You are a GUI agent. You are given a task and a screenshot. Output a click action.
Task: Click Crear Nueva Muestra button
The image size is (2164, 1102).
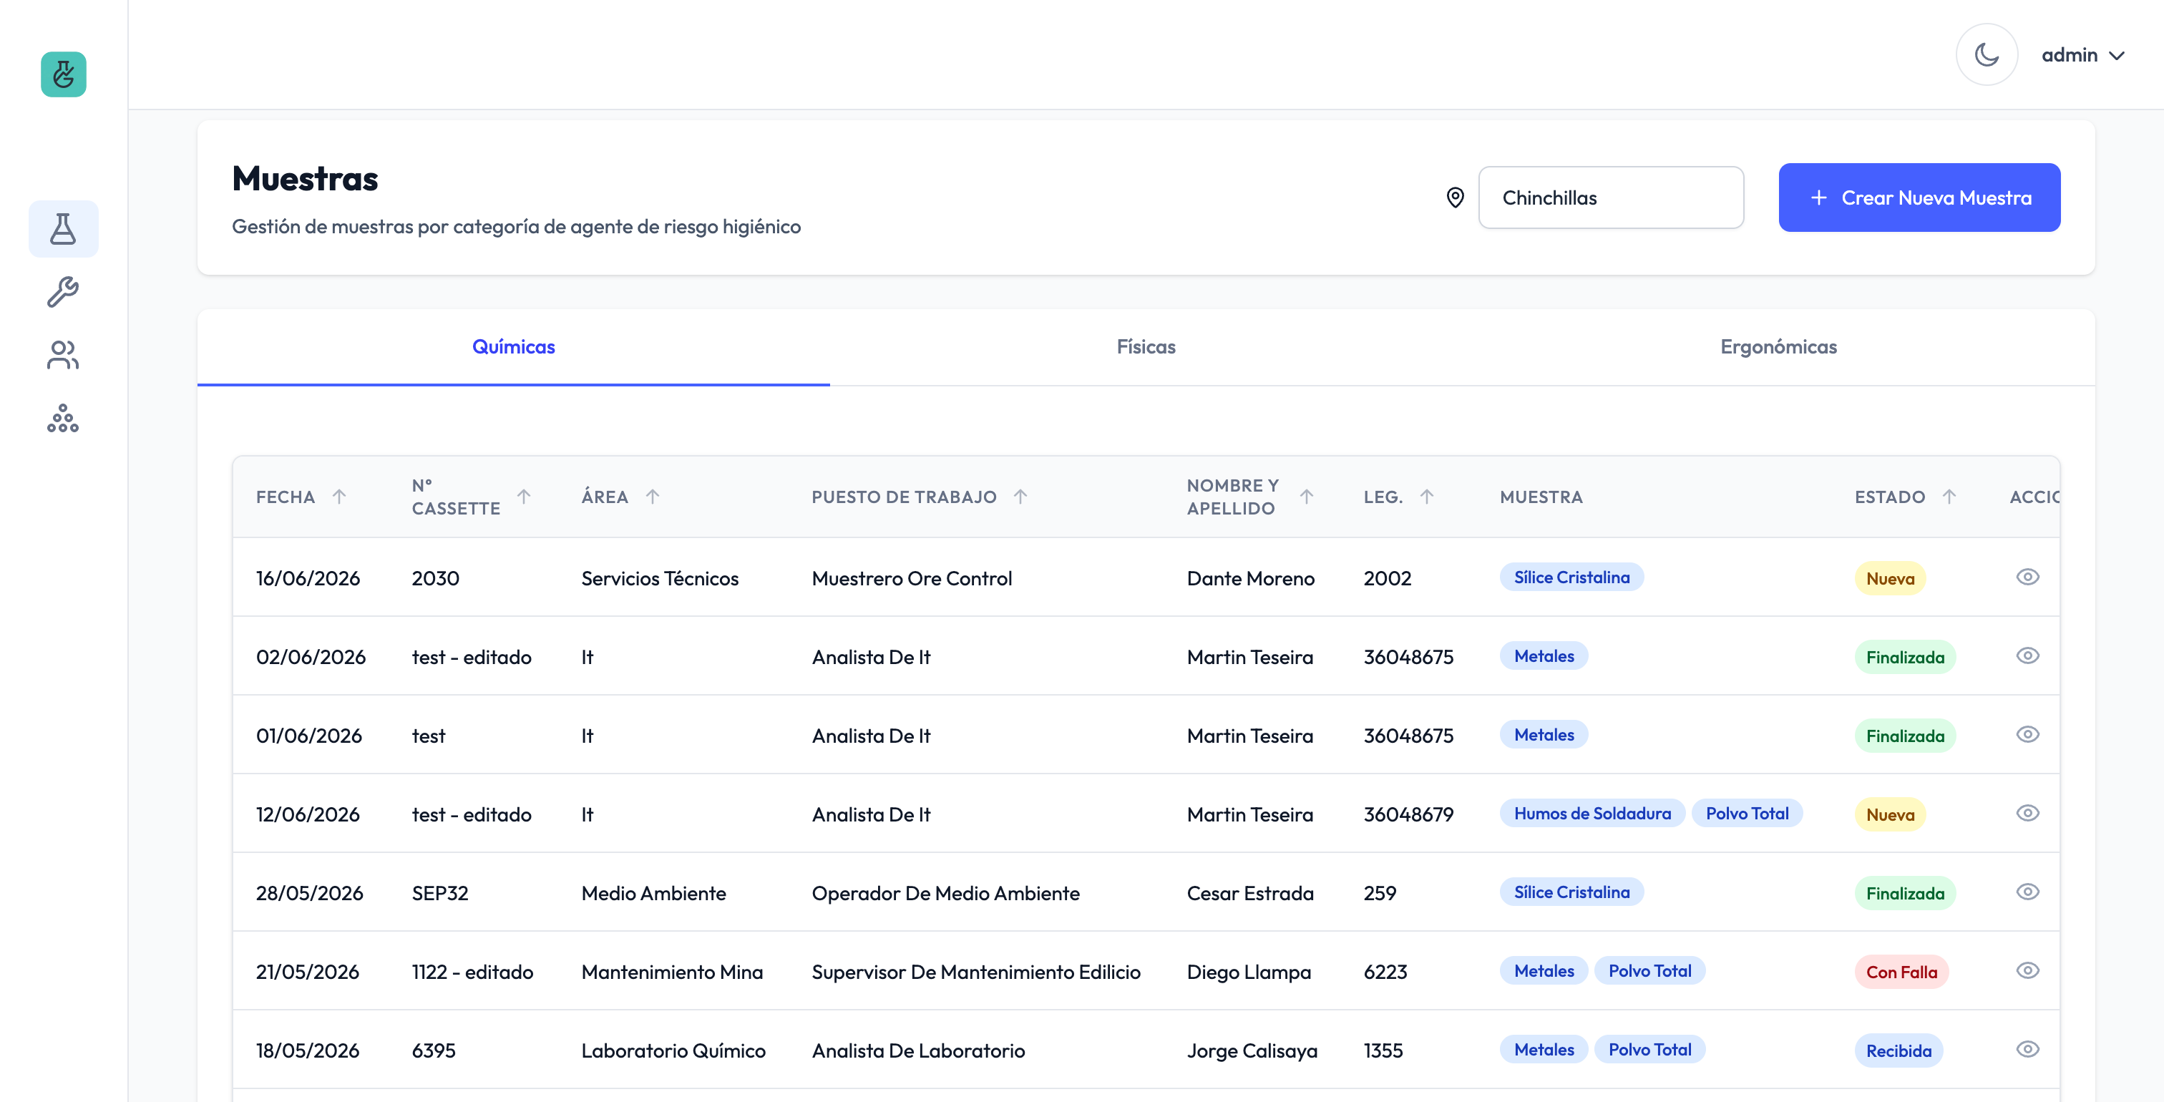coord(1919,198)
